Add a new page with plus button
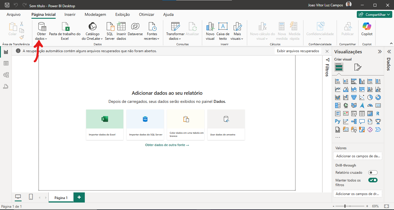Screen dimensions: 394x210 coord(79,197)
